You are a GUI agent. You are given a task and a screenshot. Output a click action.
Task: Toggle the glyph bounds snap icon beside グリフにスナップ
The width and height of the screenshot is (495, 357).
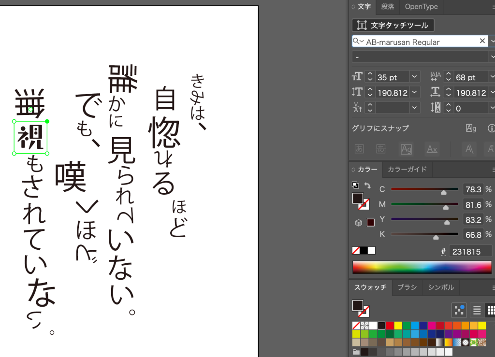coord(471,128)
